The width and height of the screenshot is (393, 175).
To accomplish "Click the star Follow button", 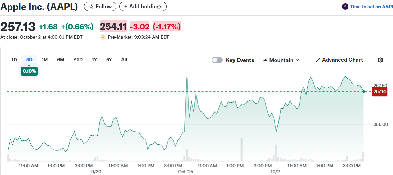I will tap(100, 6).
